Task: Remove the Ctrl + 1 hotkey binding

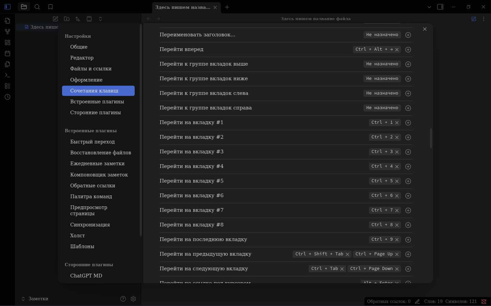Action: 397,123
